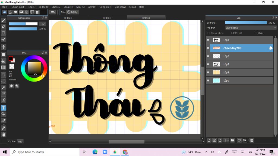This screenshot has width=278, height=156.
Task: Select the Select Pen tool
Action: point(3,94)
